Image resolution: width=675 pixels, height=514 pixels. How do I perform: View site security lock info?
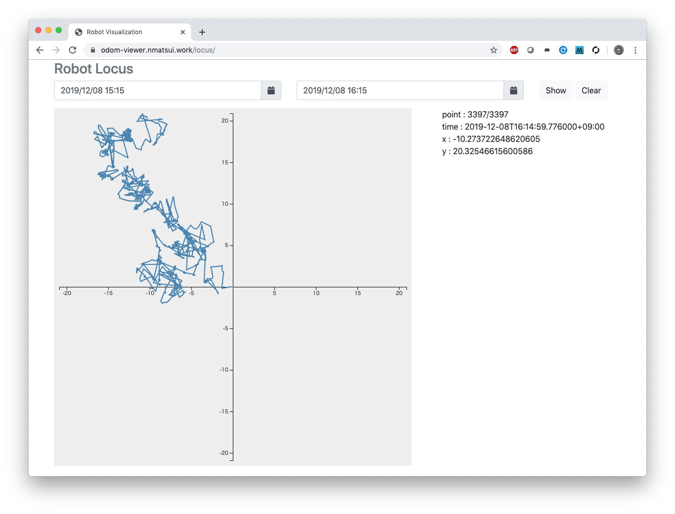pyautogui.click(x=93, y=50)
